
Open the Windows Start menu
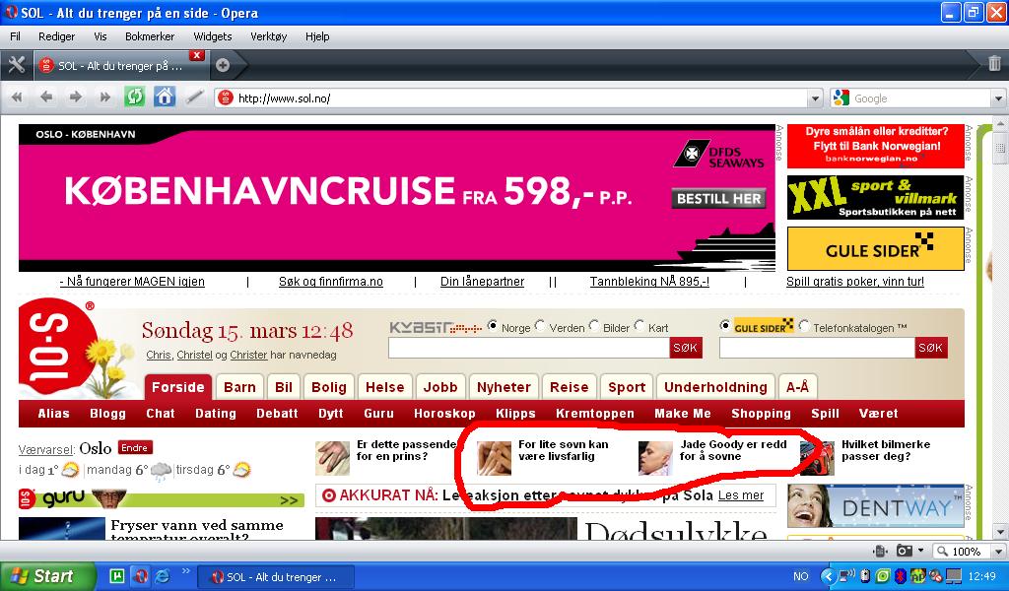(x=47, y=576)
